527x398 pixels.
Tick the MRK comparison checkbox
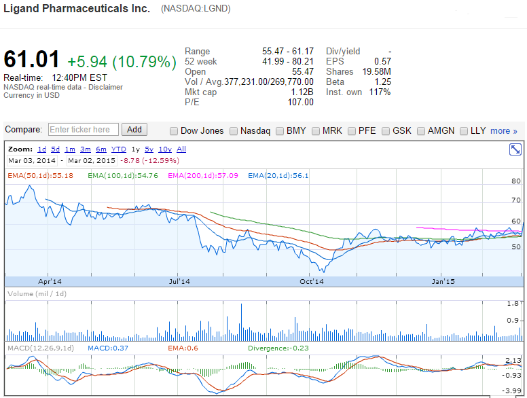316,131
